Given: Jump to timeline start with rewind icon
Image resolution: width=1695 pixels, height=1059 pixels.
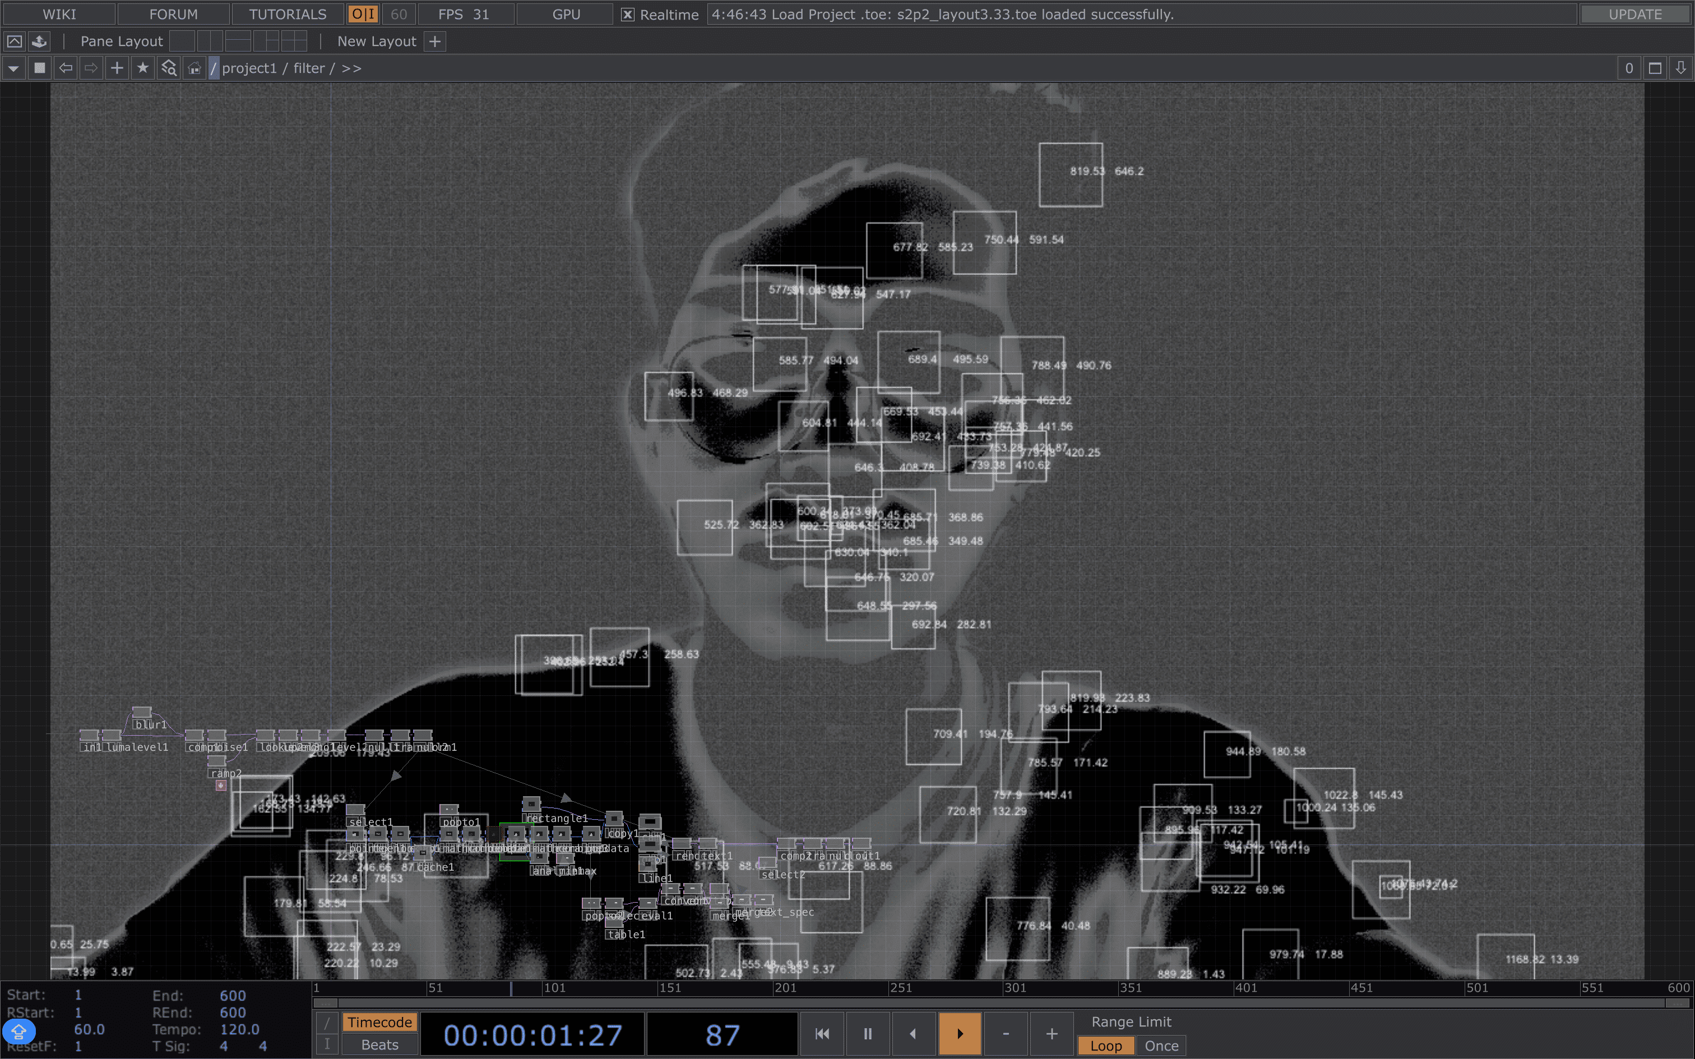Looking at the screenshot, I should (822, 1034).
